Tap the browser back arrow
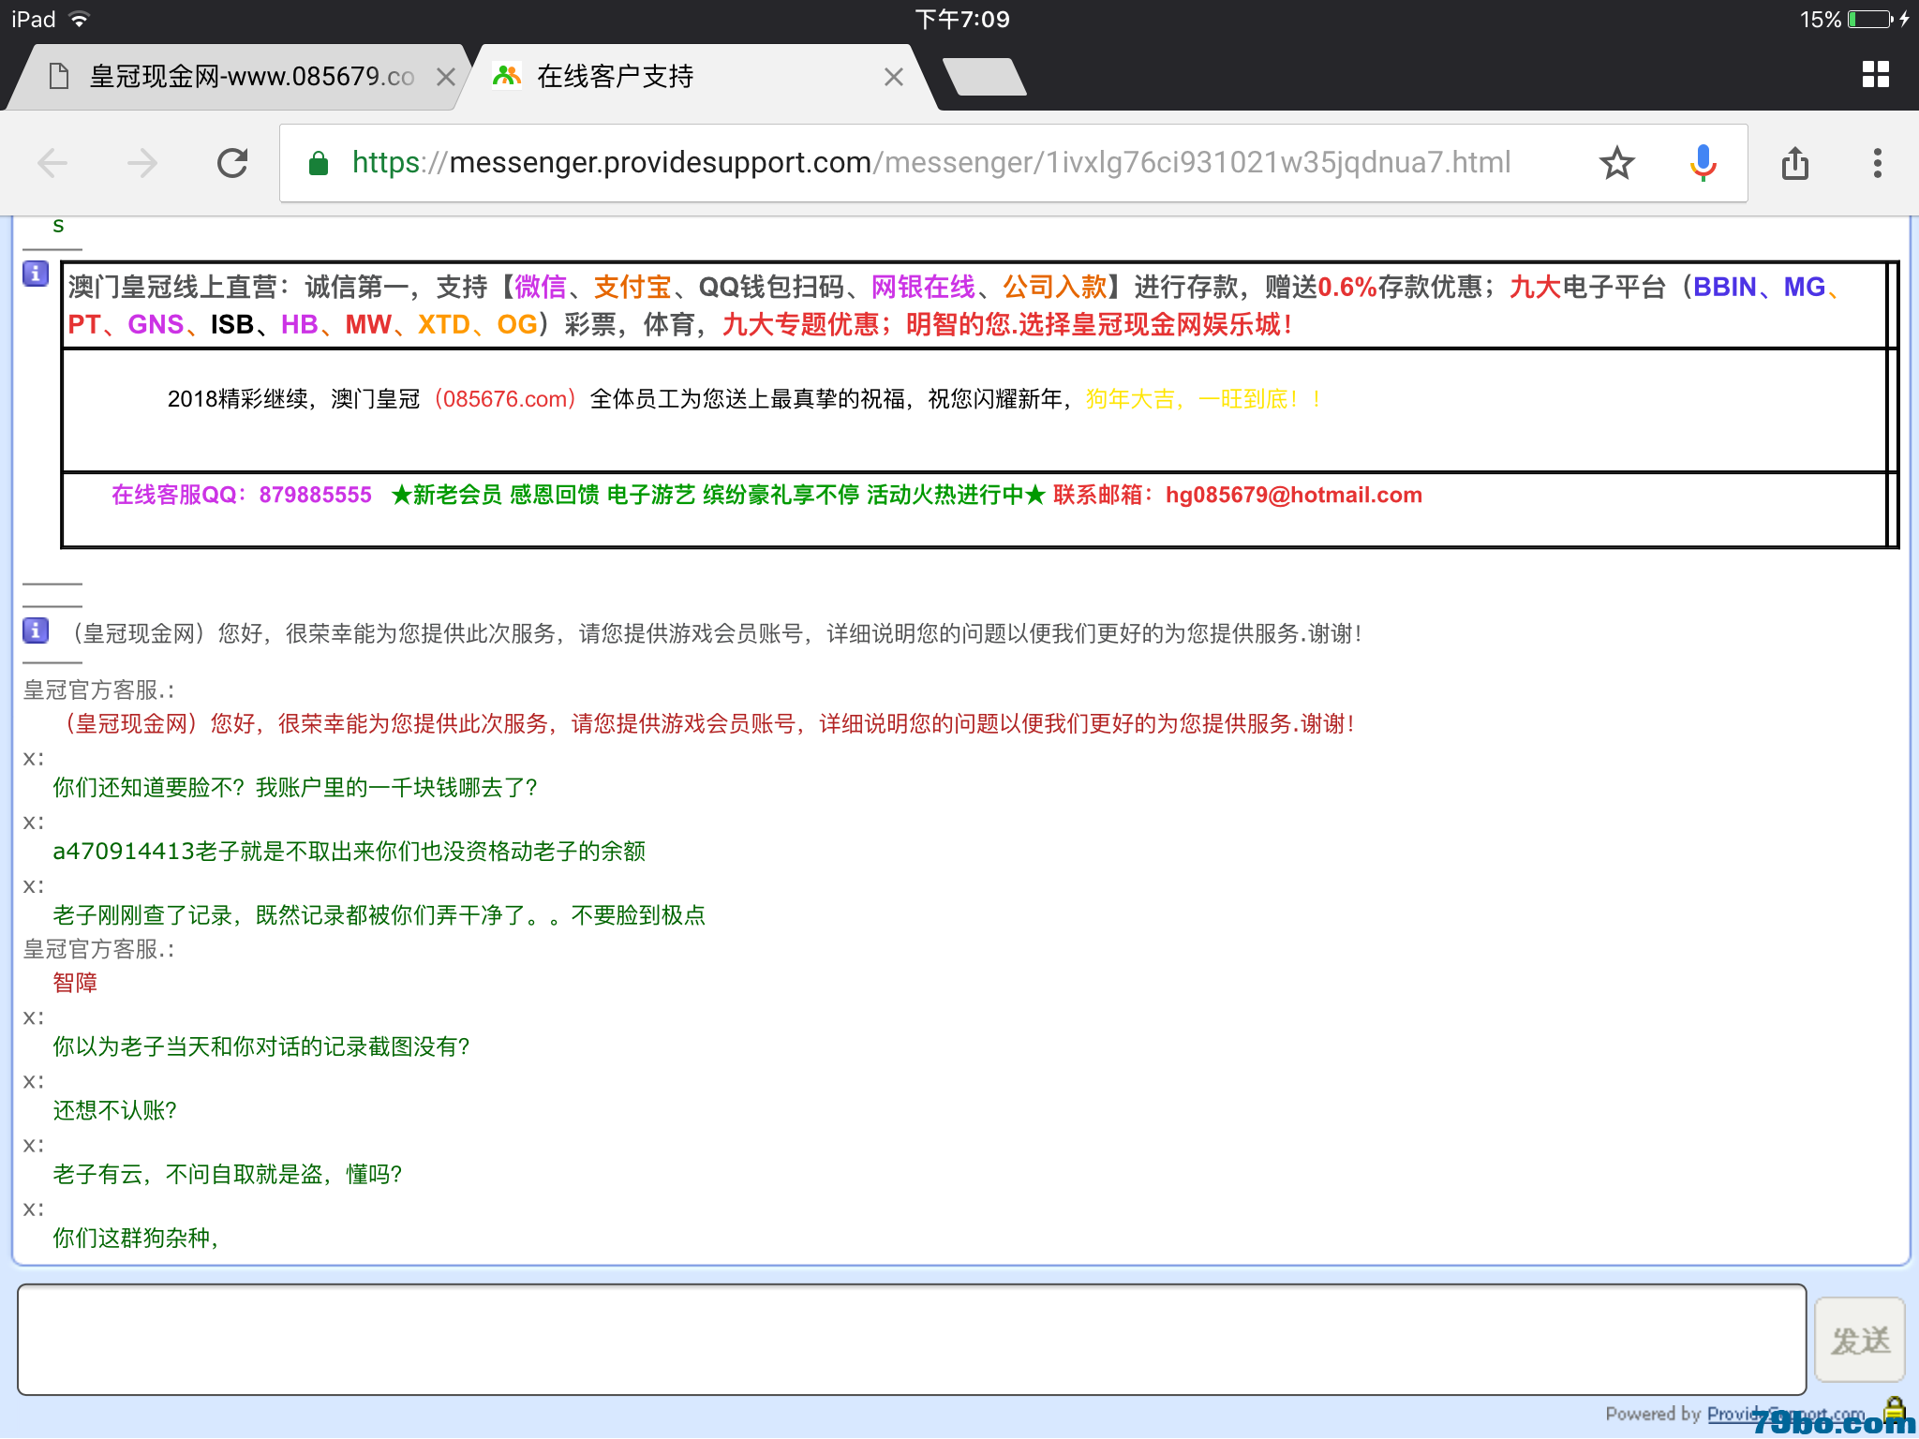The image size is (1919, 1439). (52, 164)
